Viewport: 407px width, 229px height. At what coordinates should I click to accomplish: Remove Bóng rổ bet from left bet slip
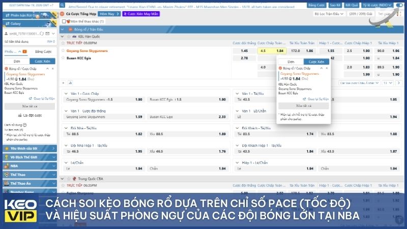[53, 68]
